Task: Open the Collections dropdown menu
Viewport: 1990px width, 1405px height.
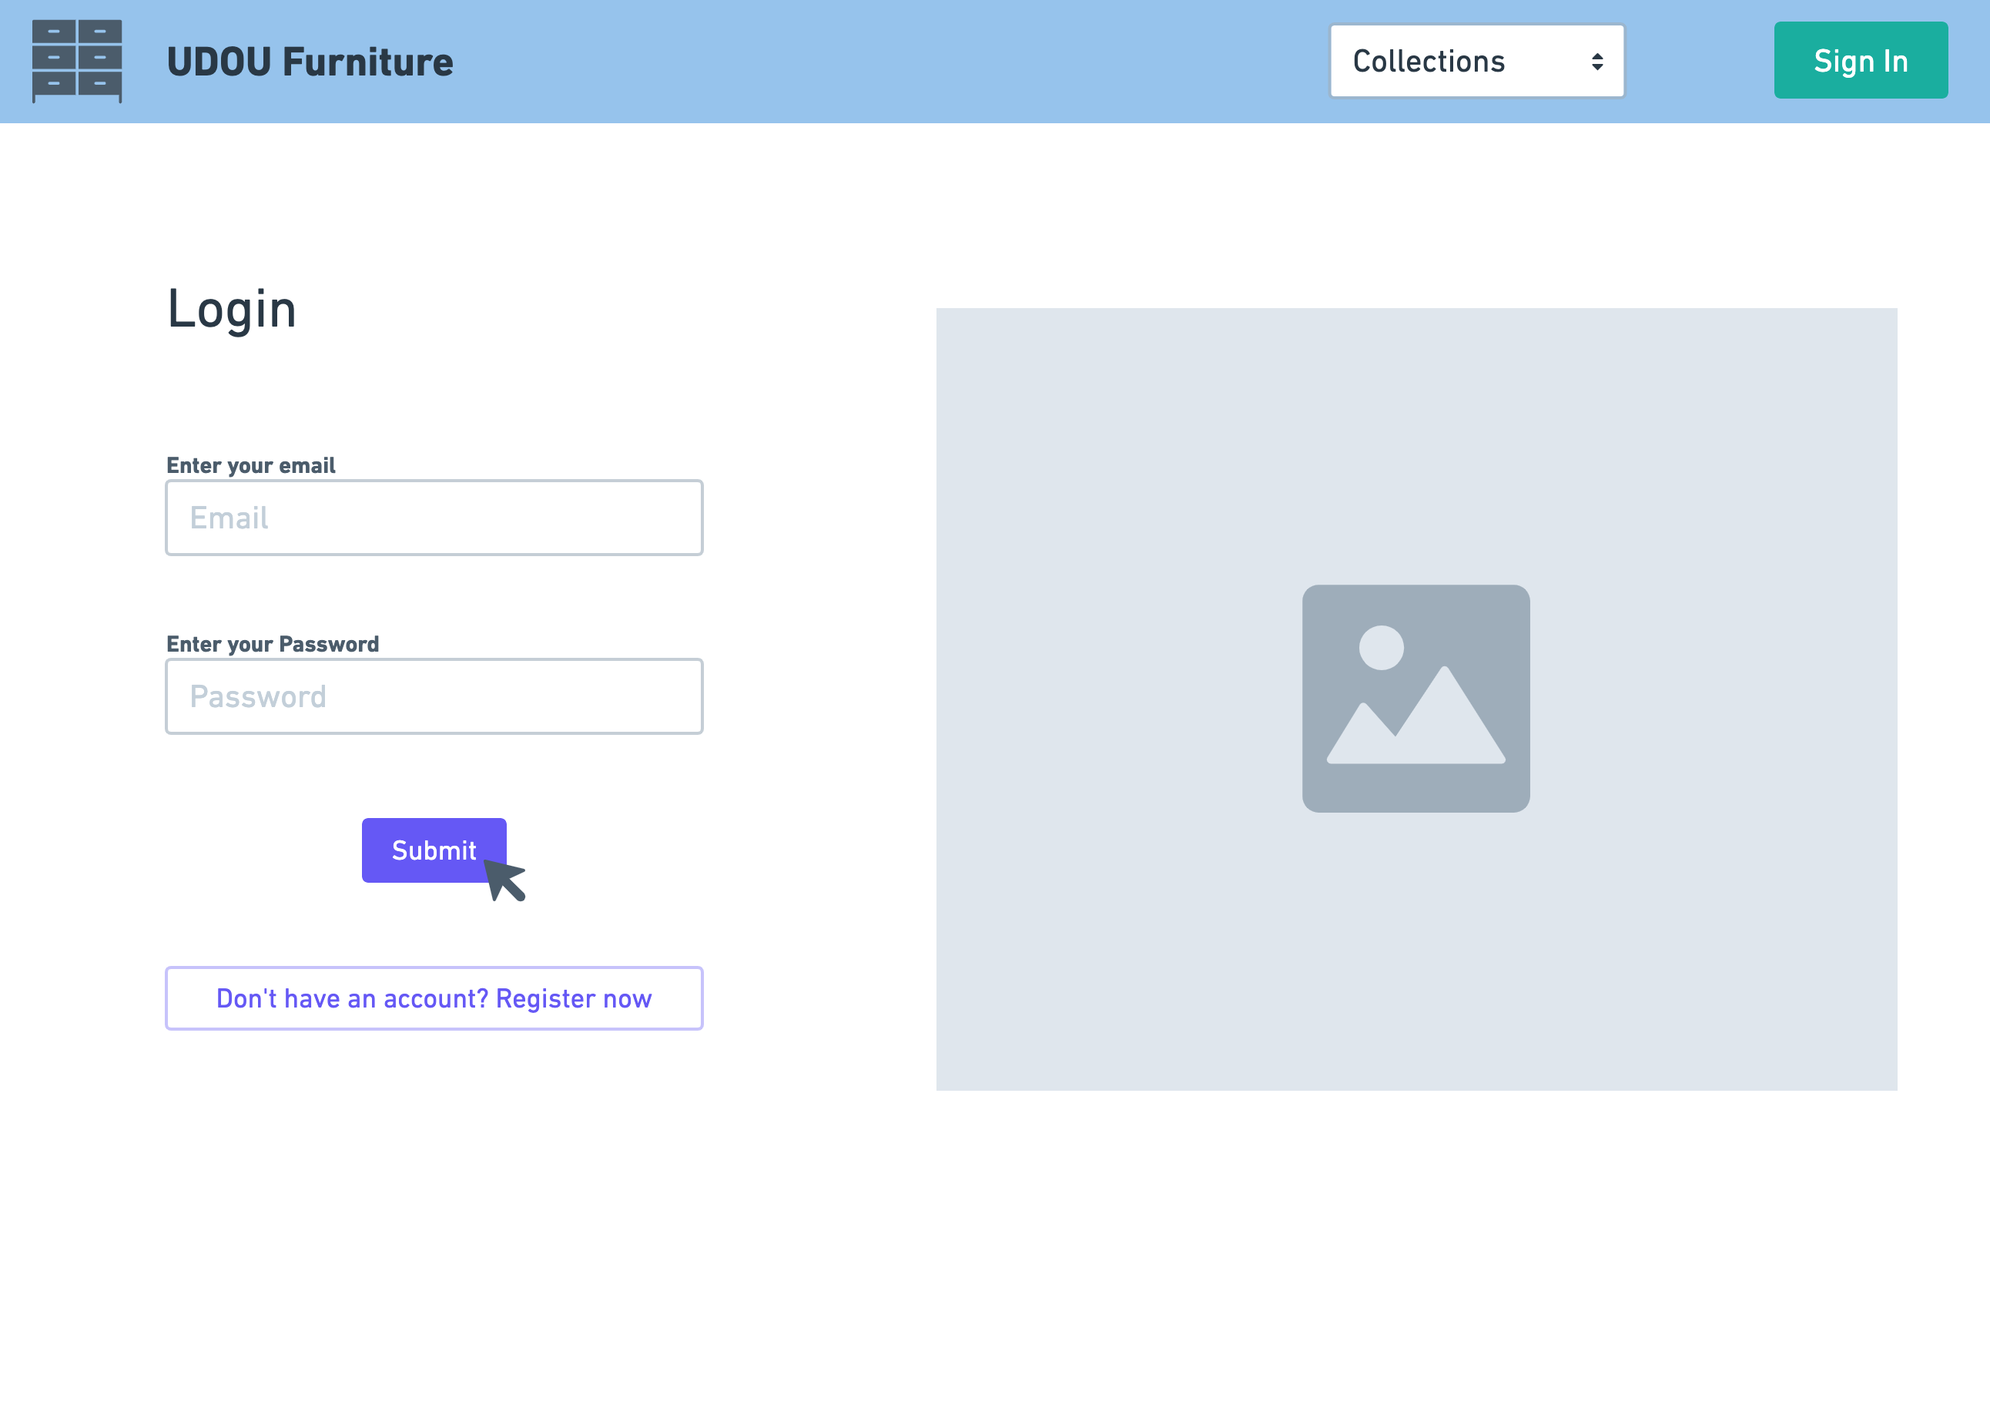Action: pyautogui.click(x=1476, y=61)
